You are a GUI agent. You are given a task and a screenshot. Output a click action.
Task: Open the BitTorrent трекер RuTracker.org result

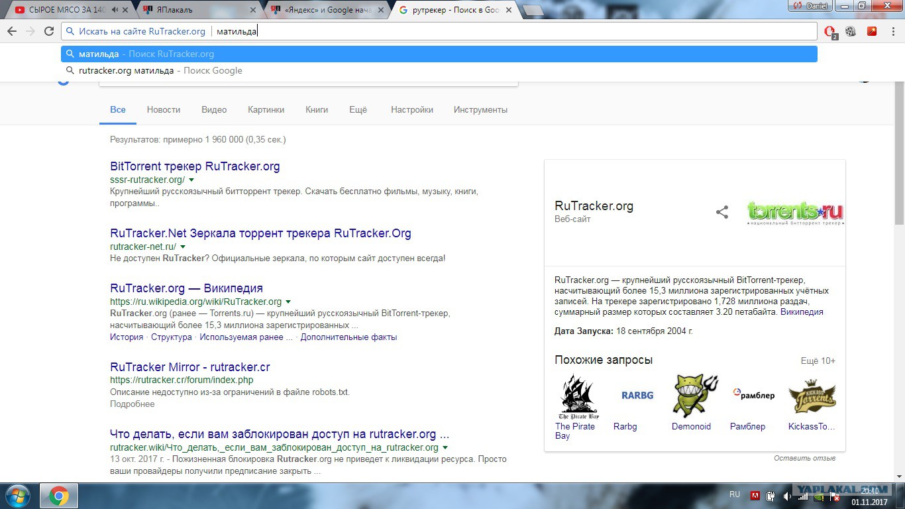pos(195,166)
